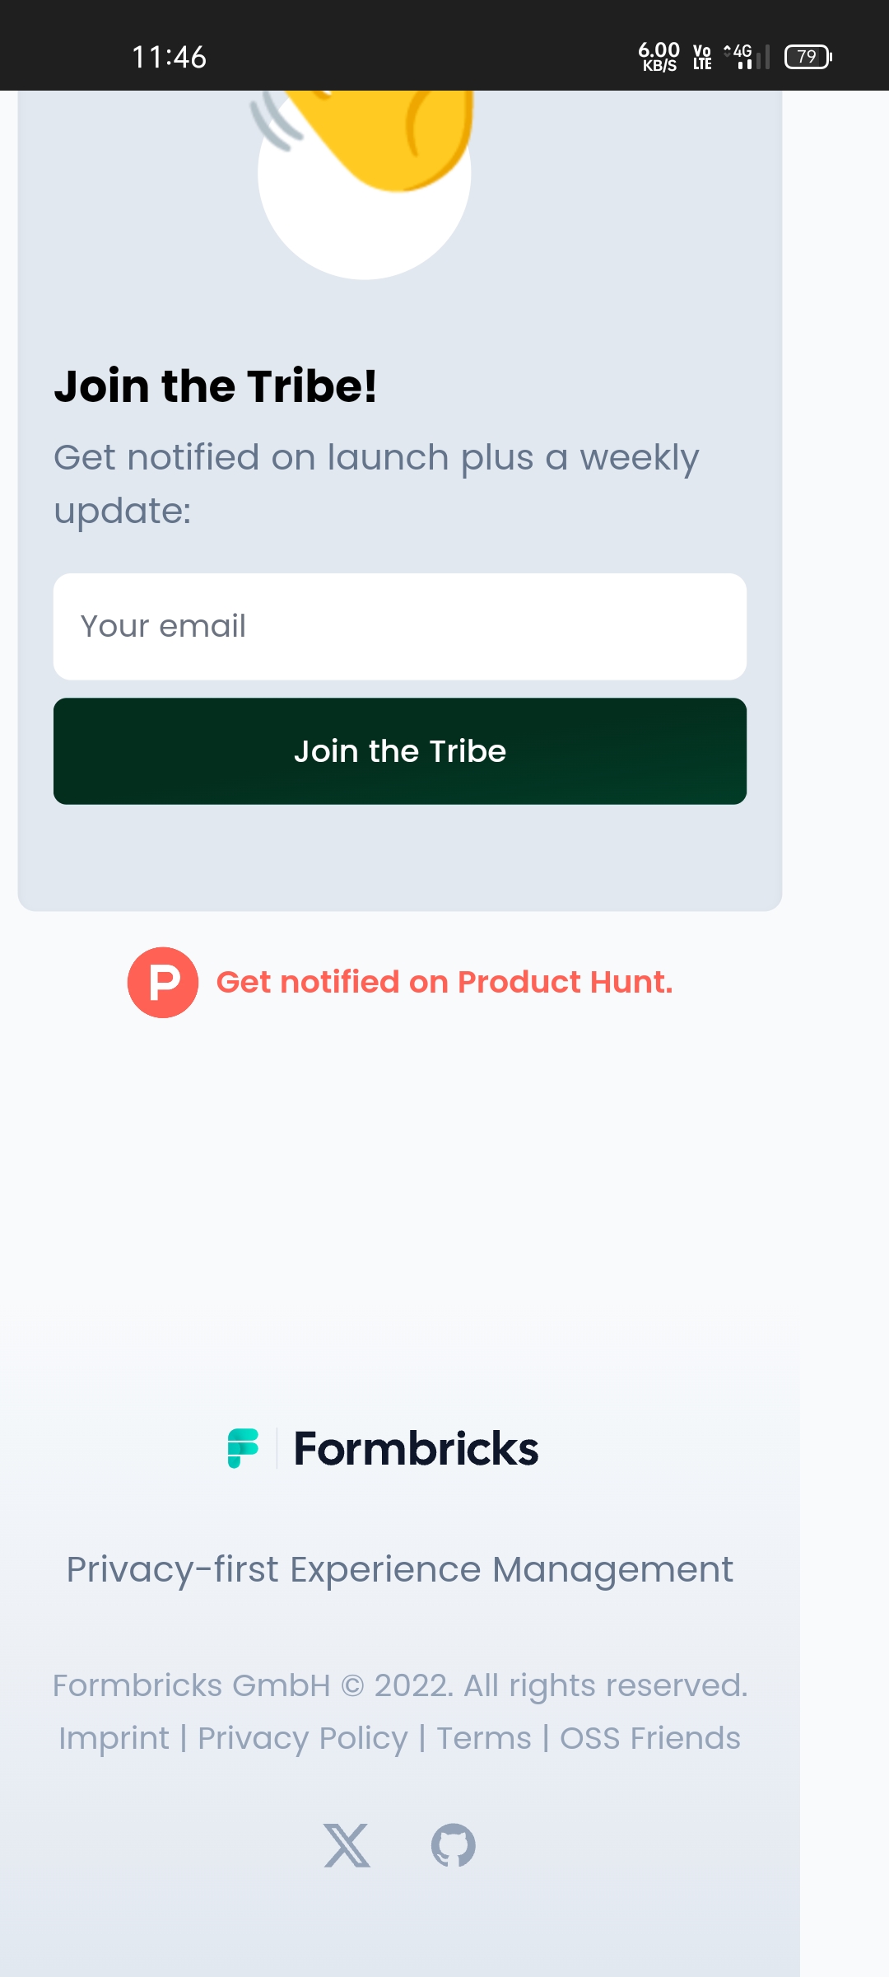Screen dimensions: 889x1977
Task: Click the Product Hunt icon
Action: click(161, 982)
